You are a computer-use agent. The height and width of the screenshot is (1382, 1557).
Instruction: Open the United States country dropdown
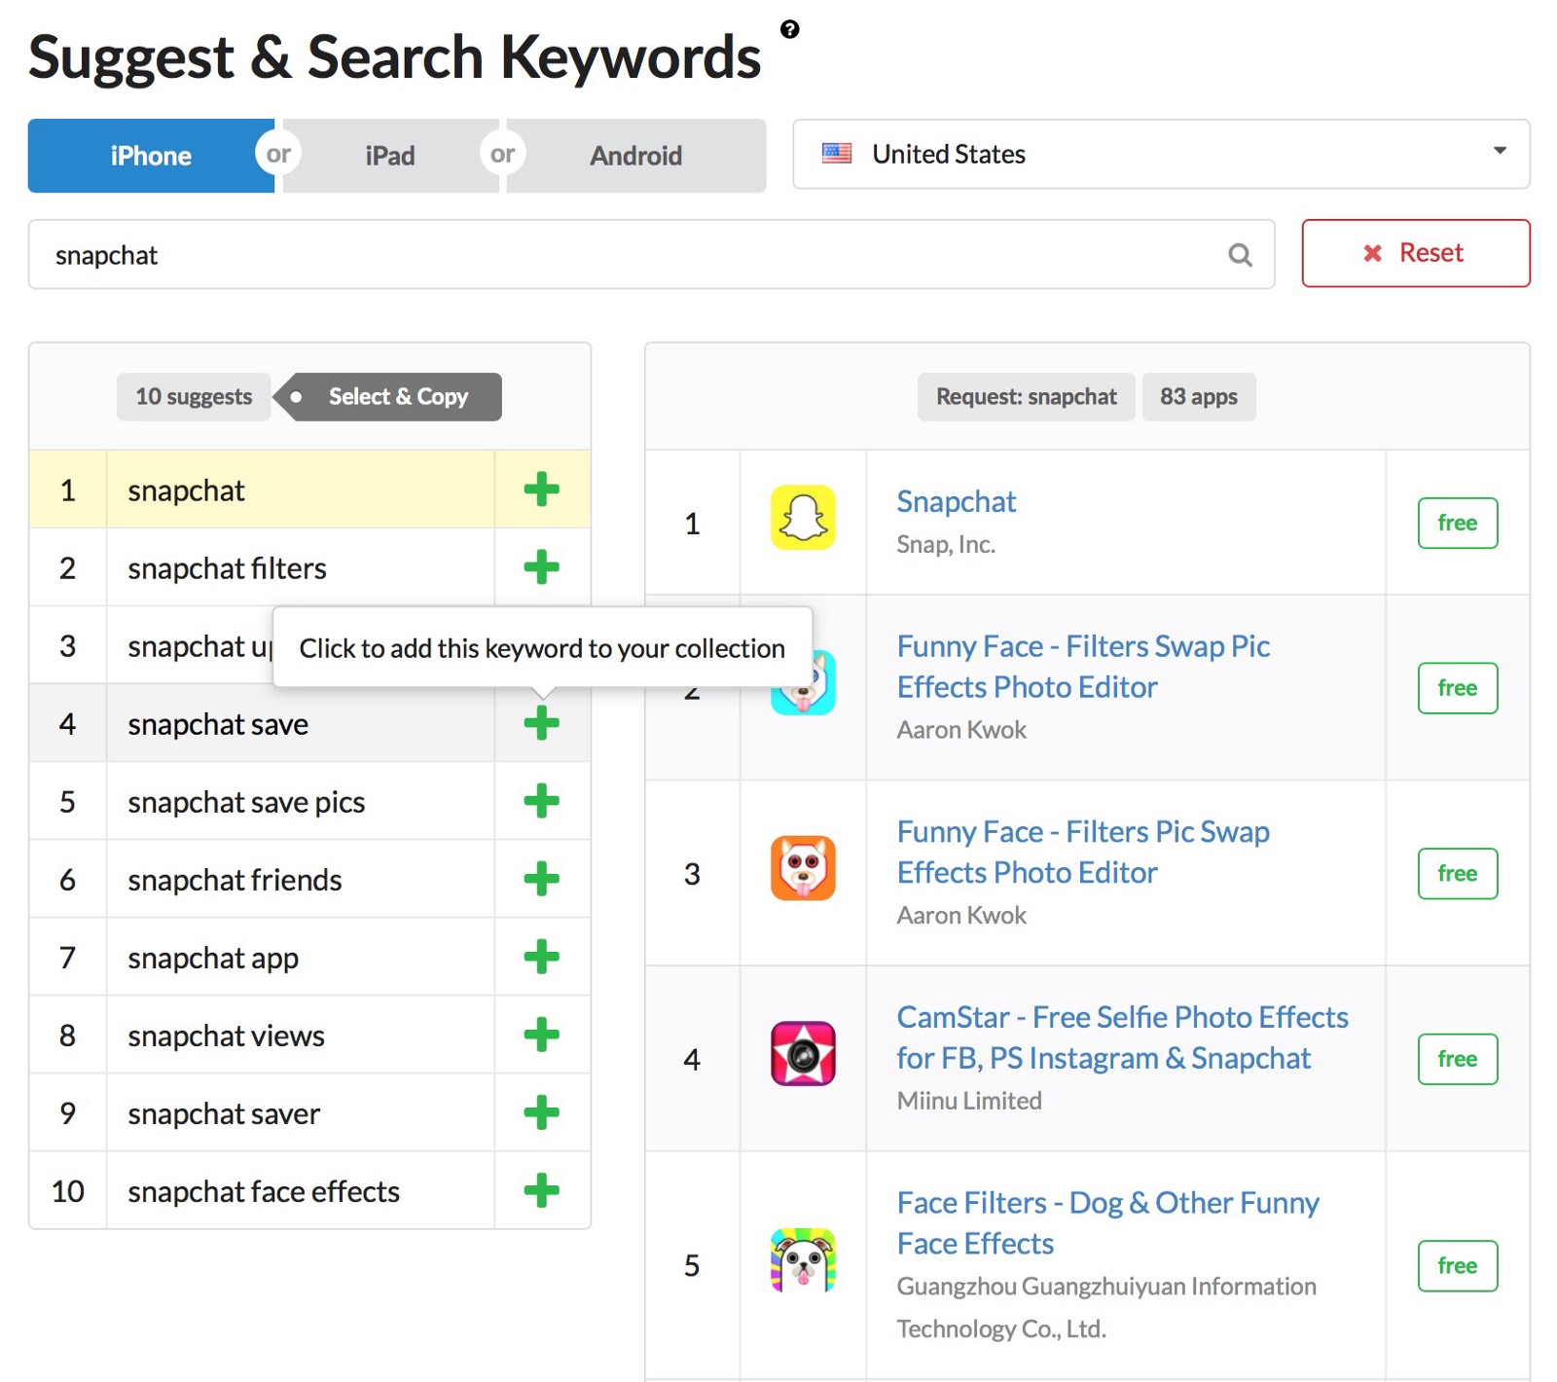[x=1160, y=154]
